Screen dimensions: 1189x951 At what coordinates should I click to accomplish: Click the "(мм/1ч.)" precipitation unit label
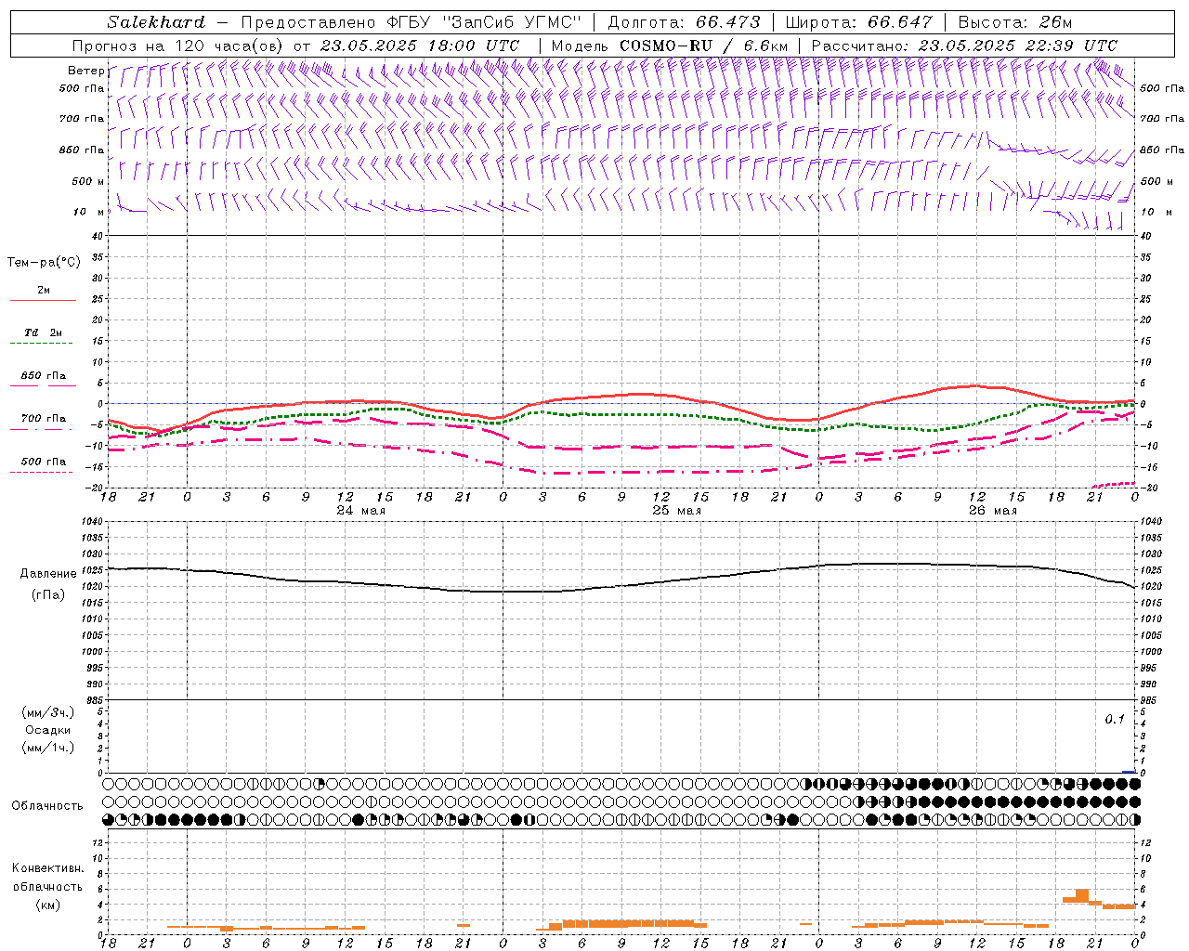[x=48, y=748]
